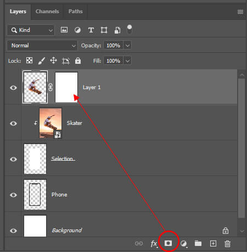Open the layer style fx menu

tap(154, 244)
